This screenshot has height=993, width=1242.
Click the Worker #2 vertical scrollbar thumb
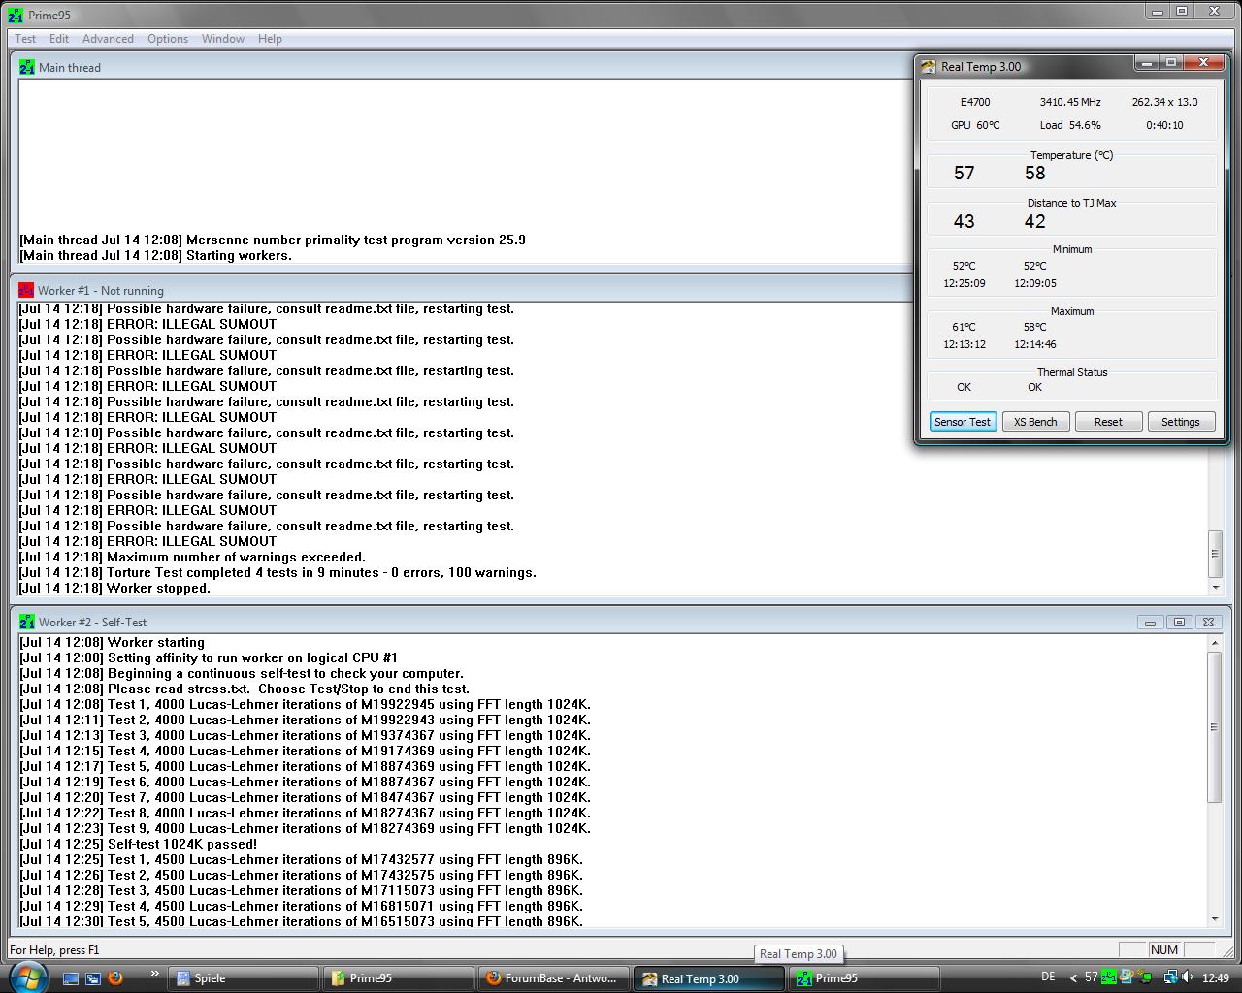tap(1215, 726)
